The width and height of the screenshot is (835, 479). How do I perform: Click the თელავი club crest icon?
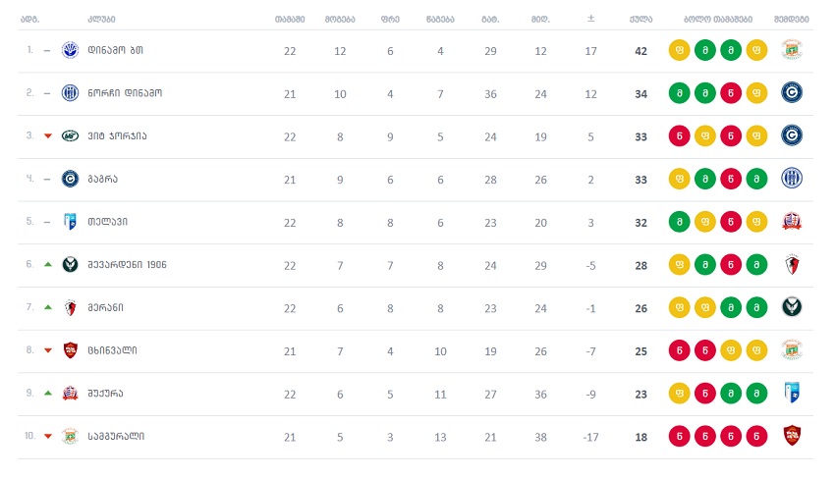click(x=70, y=222)
